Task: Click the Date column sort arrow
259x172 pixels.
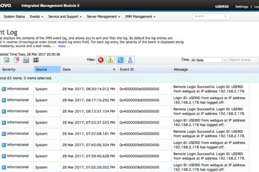Action: click(x=114, y=69)
